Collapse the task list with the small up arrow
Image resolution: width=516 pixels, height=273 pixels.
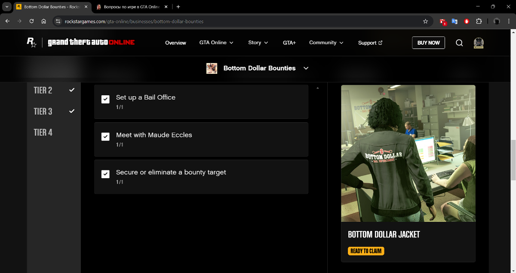(x=317, y=88)
